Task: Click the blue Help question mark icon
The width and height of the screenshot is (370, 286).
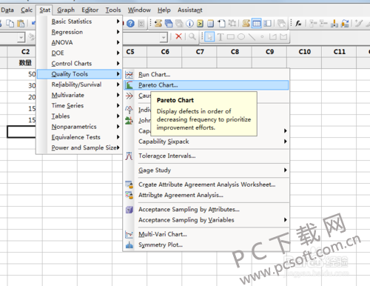Action: coord(130,24)
